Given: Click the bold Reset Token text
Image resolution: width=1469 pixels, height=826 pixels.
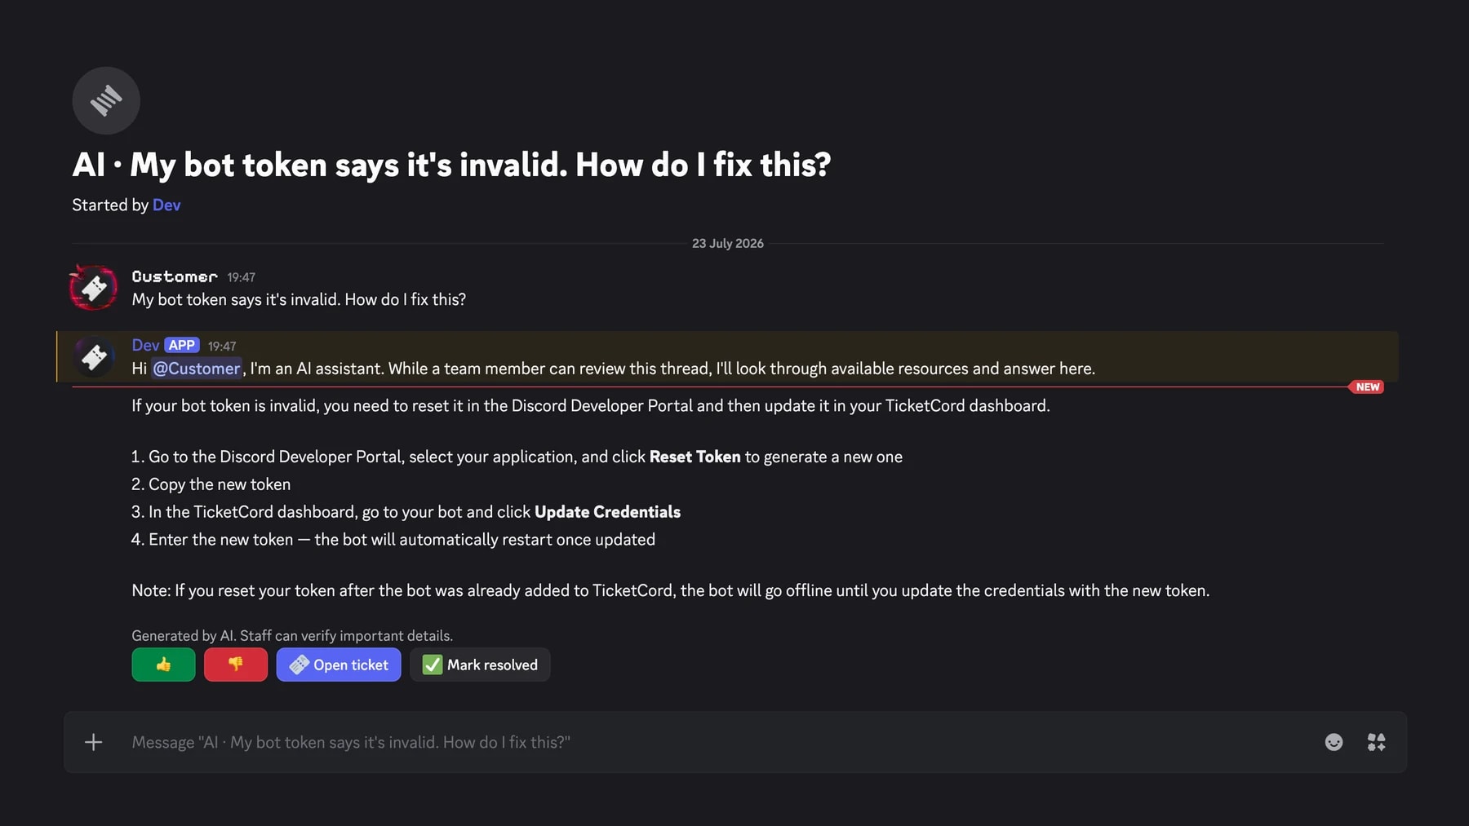Looking at the screenshot, I should [x=695, y=457].
